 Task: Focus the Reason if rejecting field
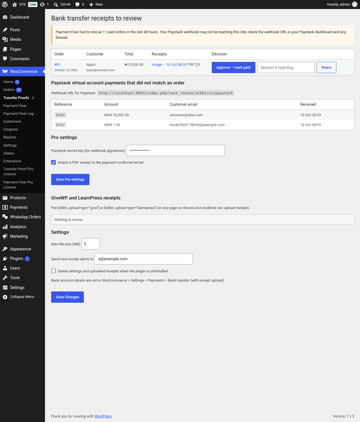(286, 68)
